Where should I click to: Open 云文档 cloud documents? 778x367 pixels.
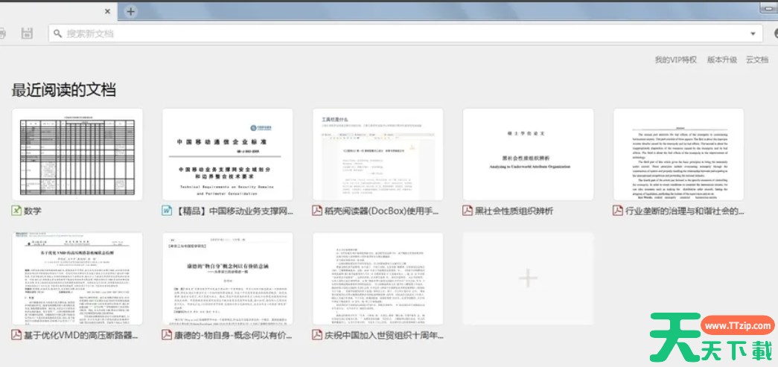tap(757, 60)
